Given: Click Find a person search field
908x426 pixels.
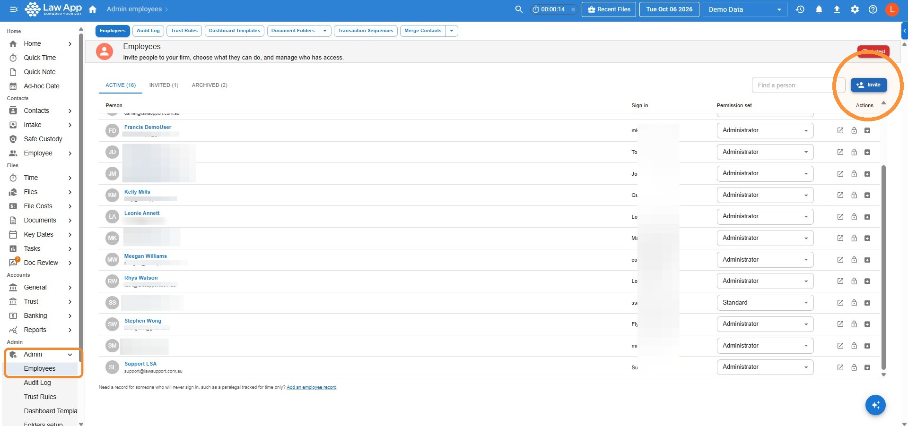Looking at the screenshot, I should pyautogui.click(x=798, y=85).
